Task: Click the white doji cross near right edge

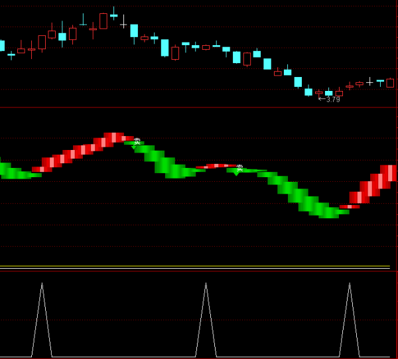Action: tap(369, 82)
